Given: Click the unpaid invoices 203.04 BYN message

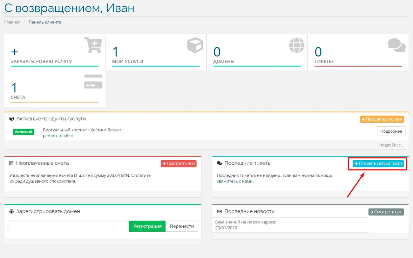Looking at the screenshot, I should (80, 178).
